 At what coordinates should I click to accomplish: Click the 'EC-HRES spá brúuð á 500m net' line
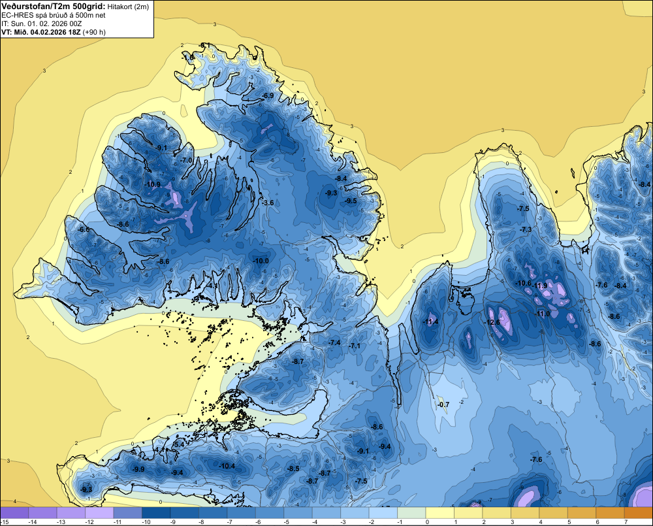[x=54, y=15]
